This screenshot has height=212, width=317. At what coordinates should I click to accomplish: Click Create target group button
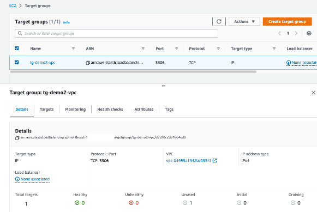pyautogui.click(x=288, y=22)
